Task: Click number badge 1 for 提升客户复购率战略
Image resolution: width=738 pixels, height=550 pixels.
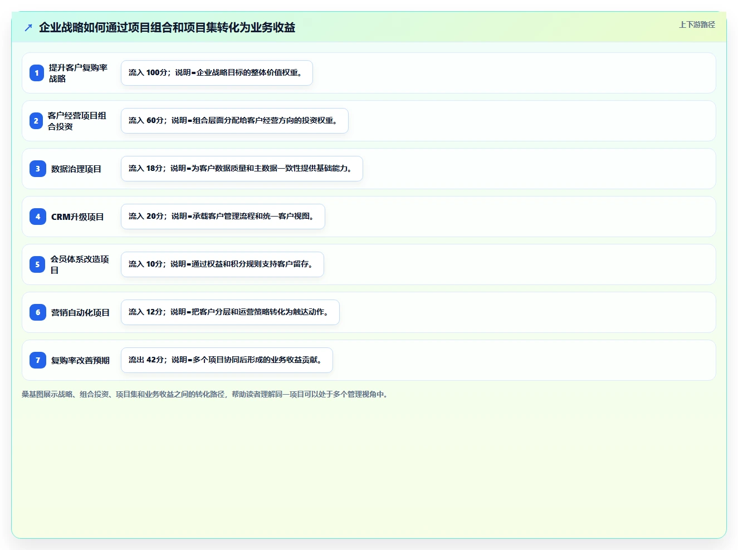Action: tap(37, 73)
